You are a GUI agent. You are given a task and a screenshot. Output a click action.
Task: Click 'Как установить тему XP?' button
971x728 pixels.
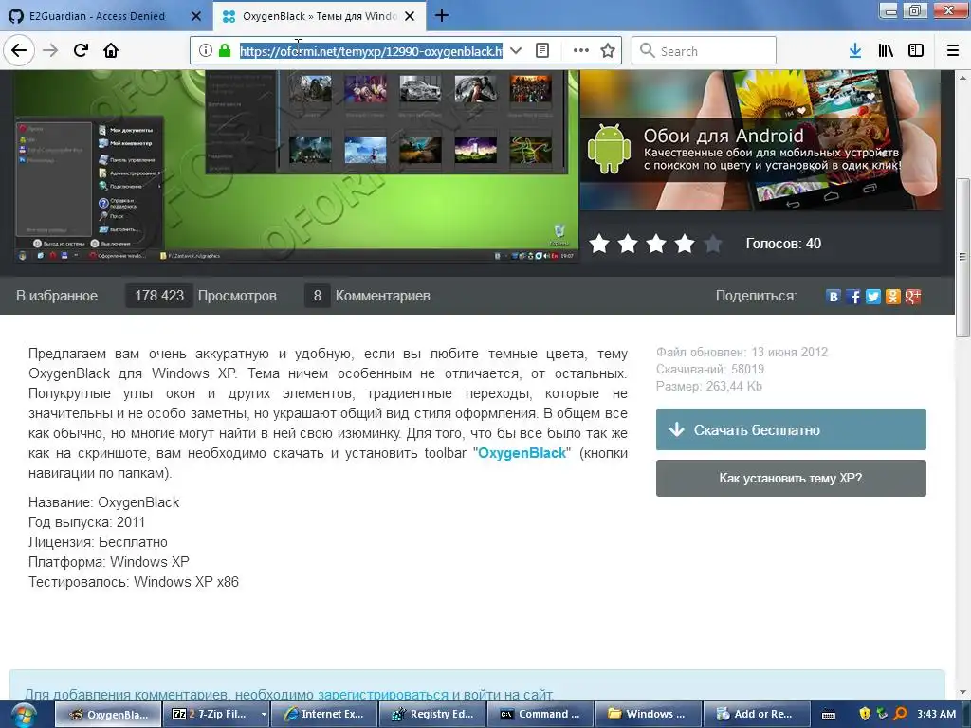pos(791,478)
